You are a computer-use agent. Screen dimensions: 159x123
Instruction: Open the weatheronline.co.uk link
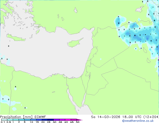click(x=138, y=121)
